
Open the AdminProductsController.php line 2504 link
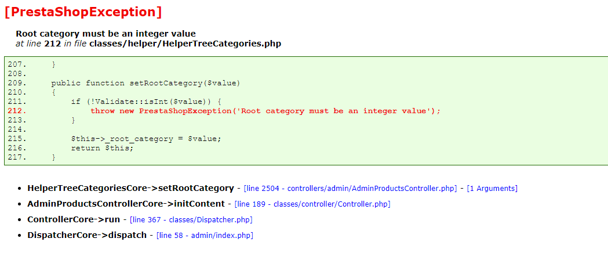click(x=350, y=189)
